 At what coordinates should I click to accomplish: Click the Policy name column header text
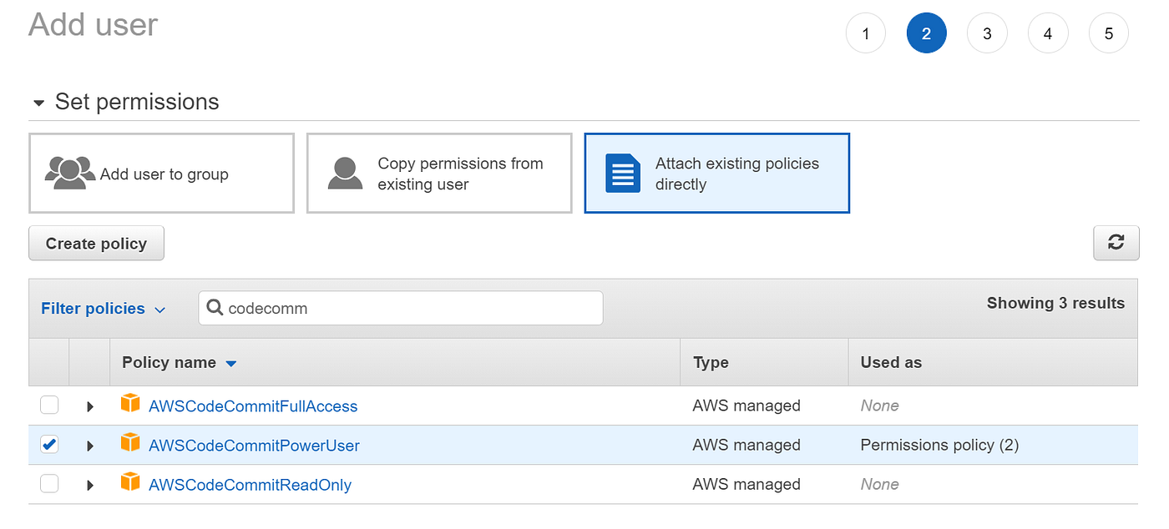(169, 362)
